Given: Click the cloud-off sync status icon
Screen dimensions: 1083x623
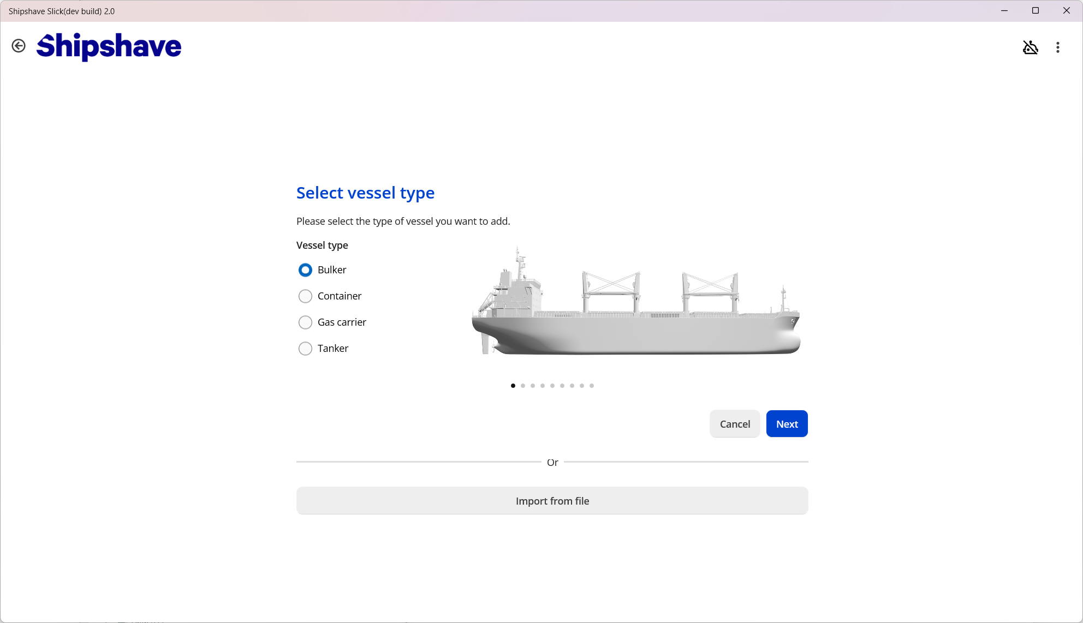Looking at the screenshot, I should click(1030, 47).
